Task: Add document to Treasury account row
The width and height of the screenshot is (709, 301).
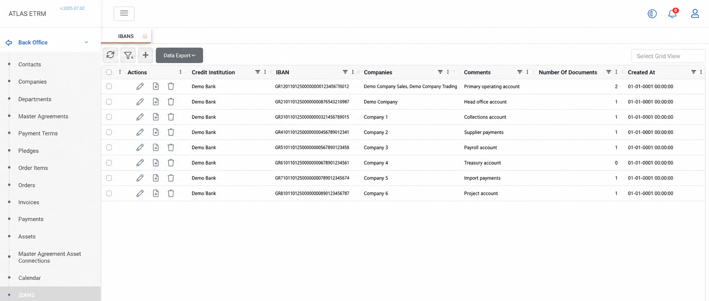Action: click(156, 163)
